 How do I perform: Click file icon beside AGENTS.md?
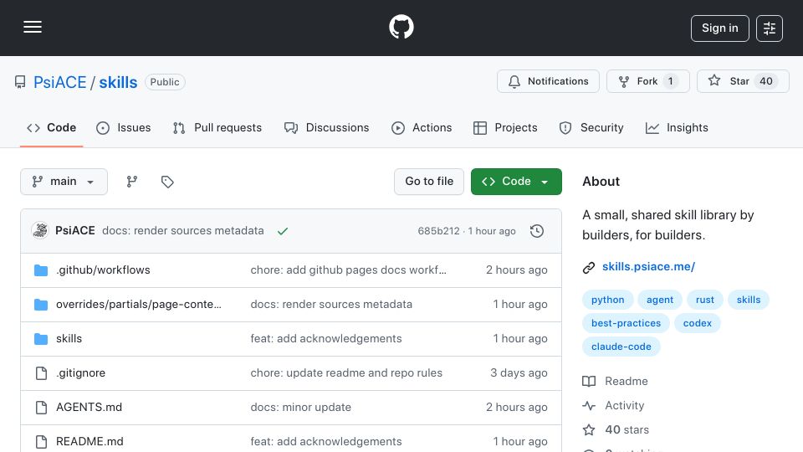[41, 408]
